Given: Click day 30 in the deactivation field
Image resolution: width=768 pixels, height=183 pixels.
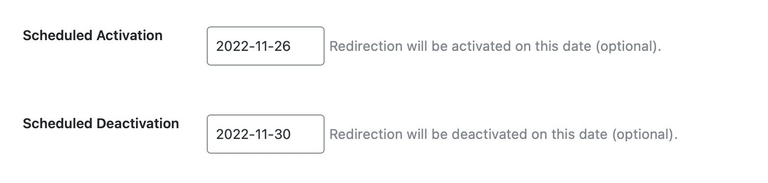Looking at the screenshot, I should pyautogui.click(x=282, y=135).
